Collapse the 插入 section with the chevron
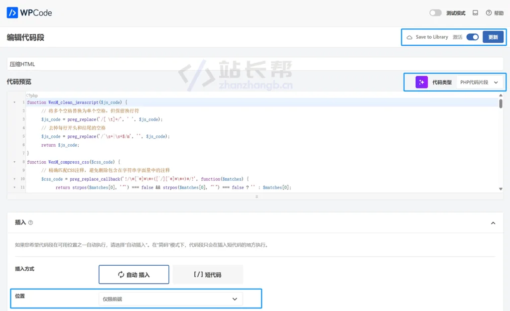The width and height of the screenshot is (510, 311). (493, 223)
